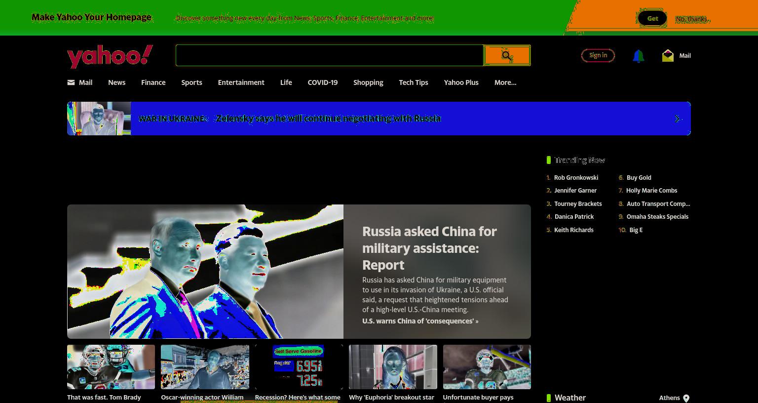Select trending topic Auto Transport Comp...

[658, 204]
